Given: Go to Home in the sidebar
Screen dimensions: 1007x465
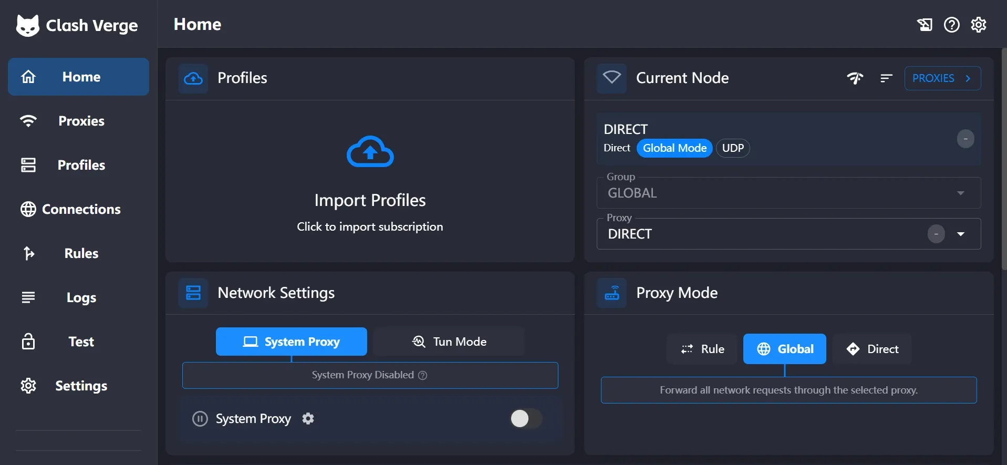Looking at the screenshot, I should (x=78, y=77).
